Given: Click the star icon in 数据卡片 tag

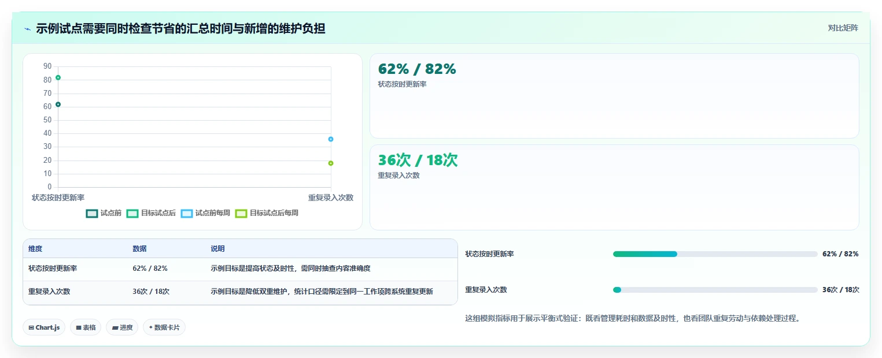Looking at the screenshot, I should pos(150,327).
